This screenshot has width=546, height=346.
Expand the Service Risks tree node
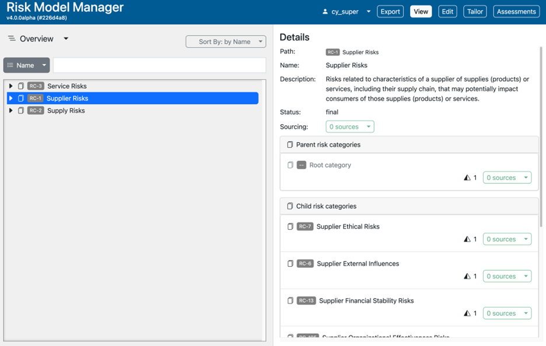(x=11, y=86)
